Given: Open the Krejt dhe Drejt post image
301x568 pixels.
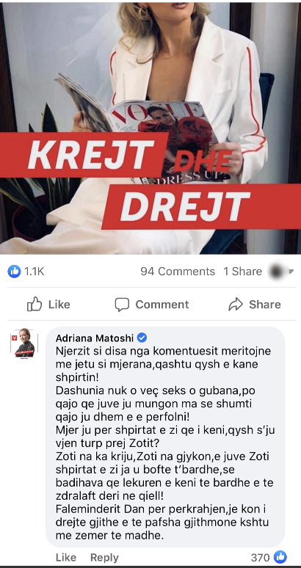Looking at the screenshot, I should (150, 127).
